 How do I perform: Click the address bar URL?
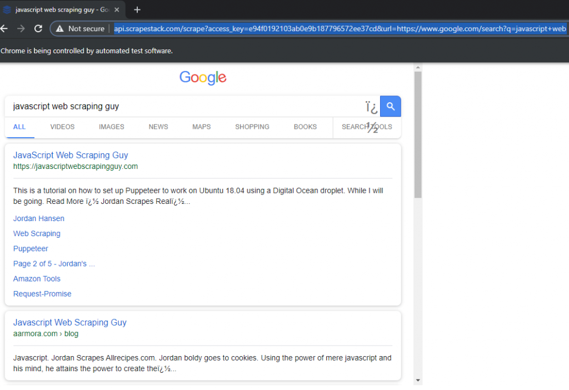(x=340, y=29)
